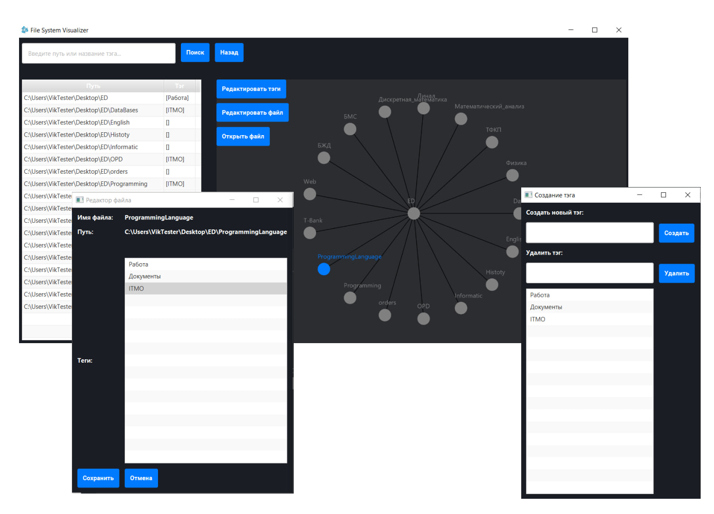Close the Редактор файла window
The width and height of the screenshot is (714, 514).
(280, 200)
